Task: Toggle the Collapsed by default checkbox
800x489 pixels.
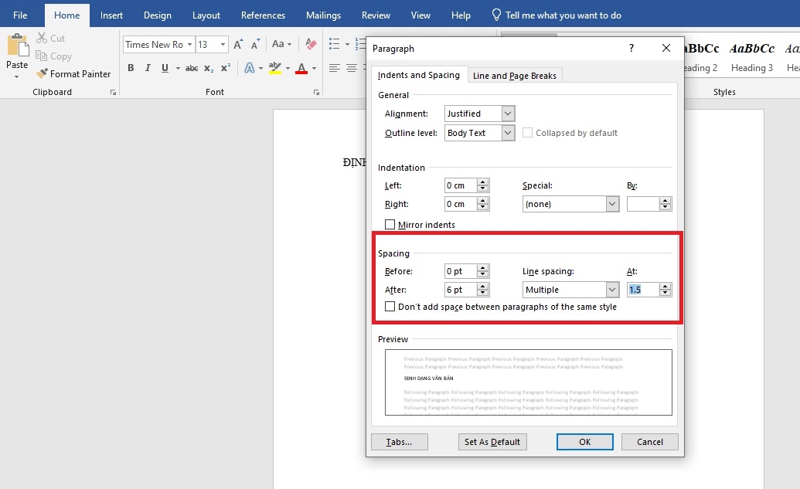Action: pyautogui.click(x=528, y=133)
